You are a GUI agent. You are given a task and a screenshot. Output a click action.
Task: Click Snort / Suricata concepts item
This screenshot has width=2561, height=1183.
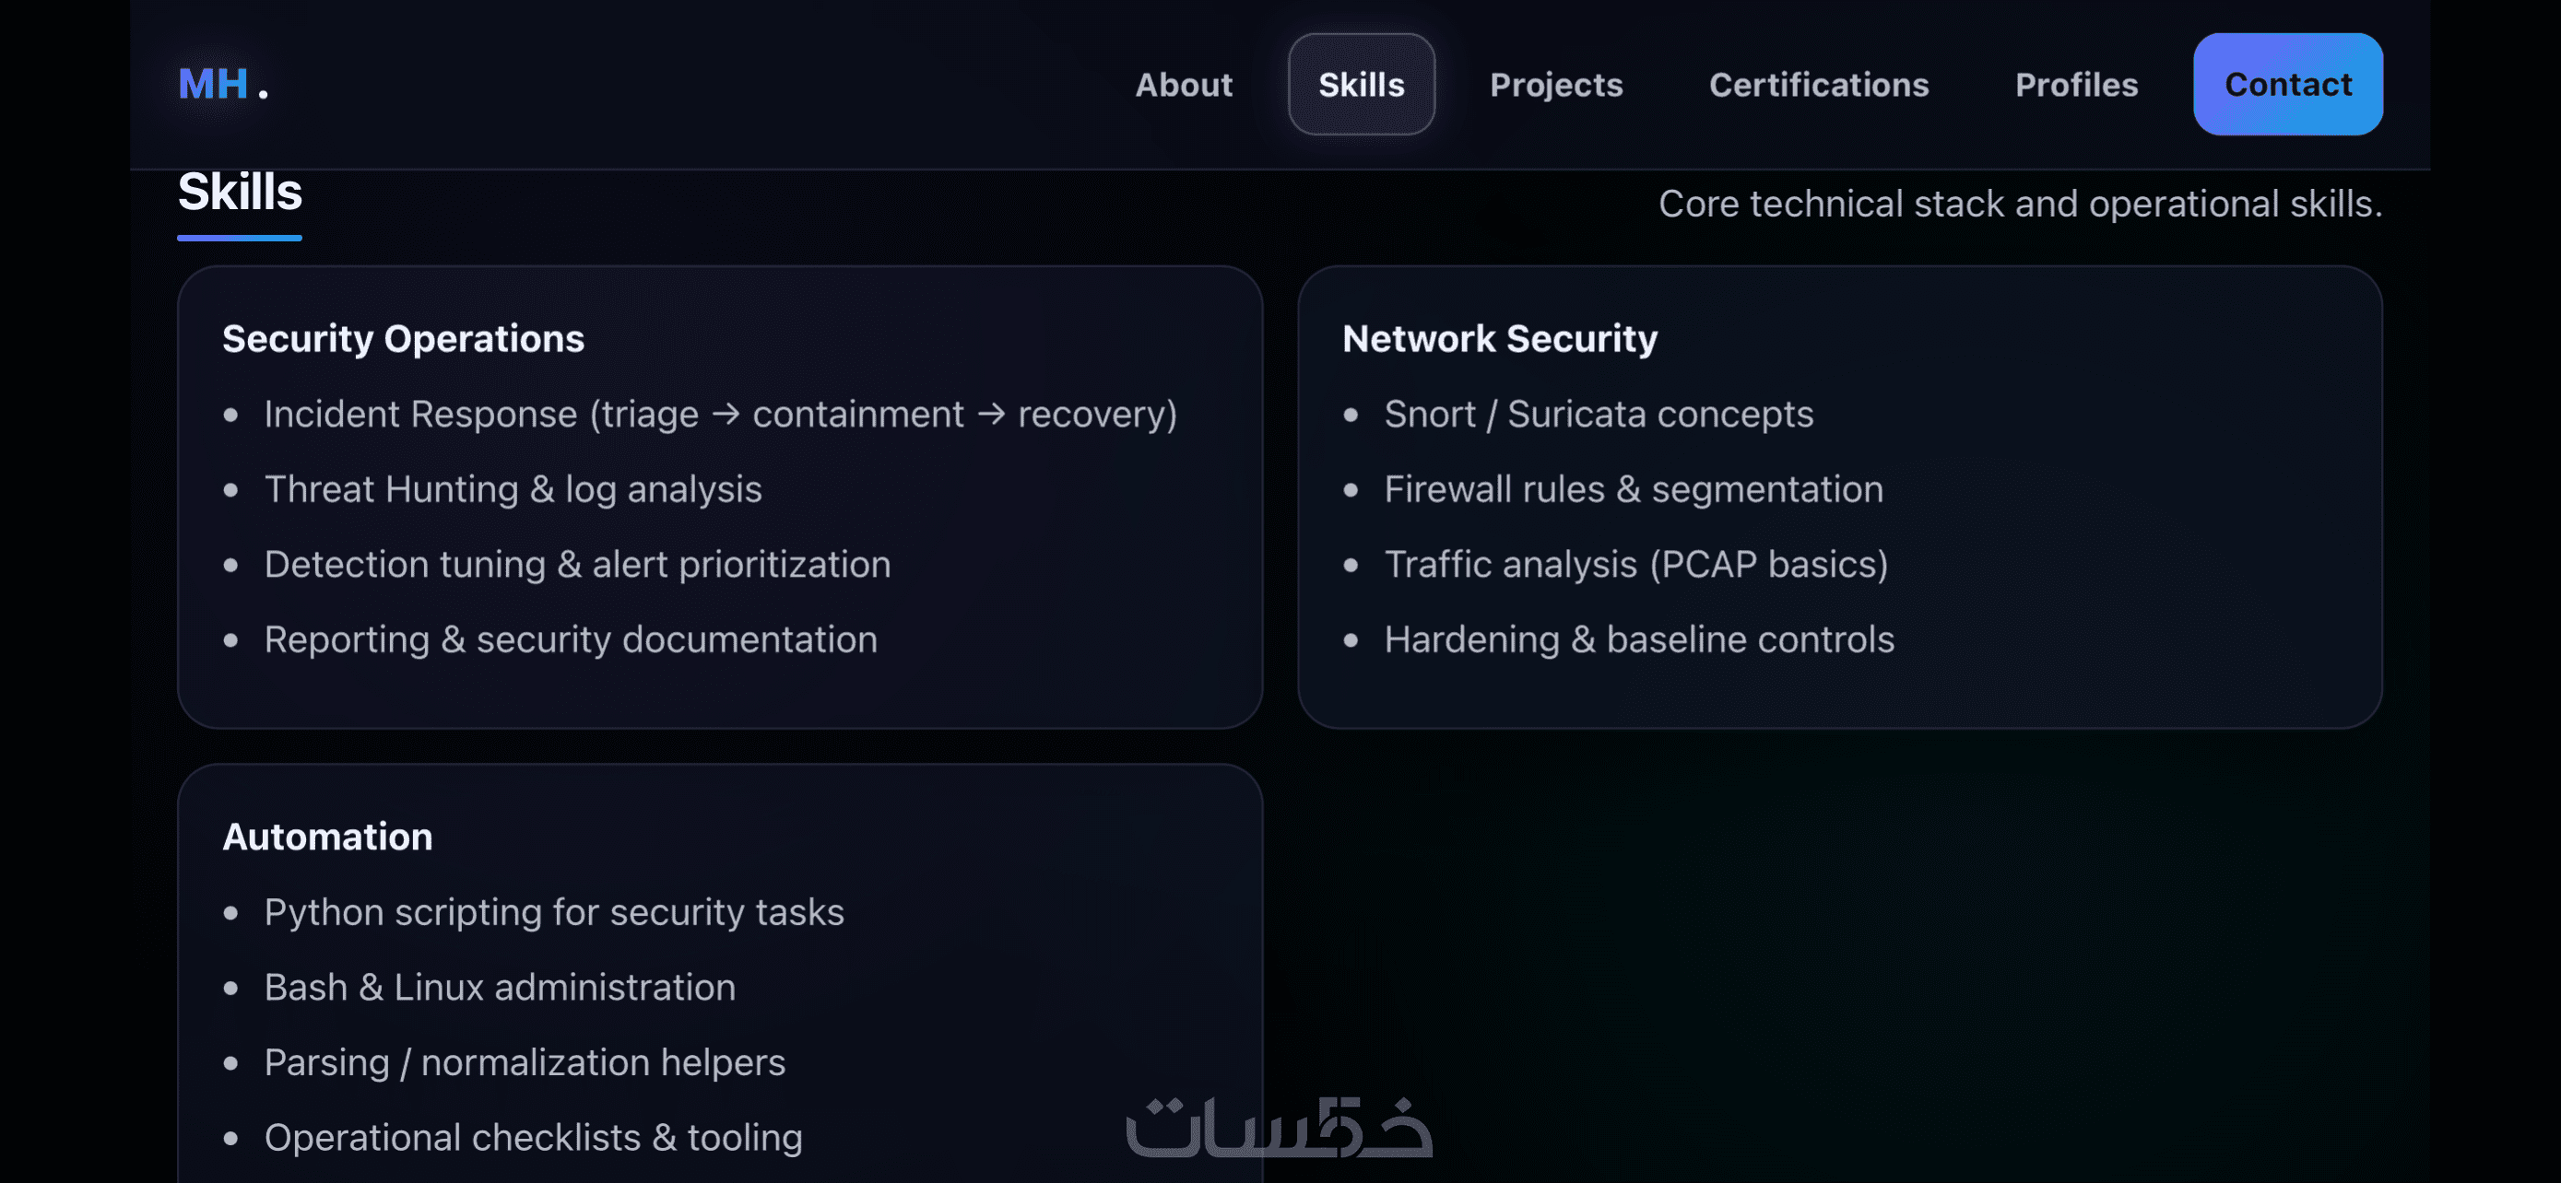pos(1598,415)
